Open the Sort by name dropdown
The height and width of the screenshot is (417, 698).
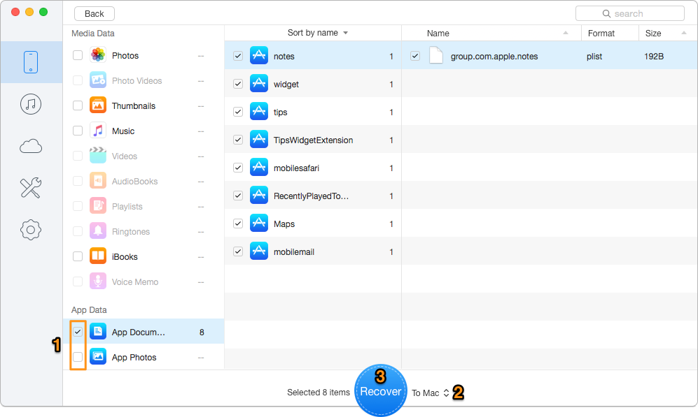click(x=317, y=33)
